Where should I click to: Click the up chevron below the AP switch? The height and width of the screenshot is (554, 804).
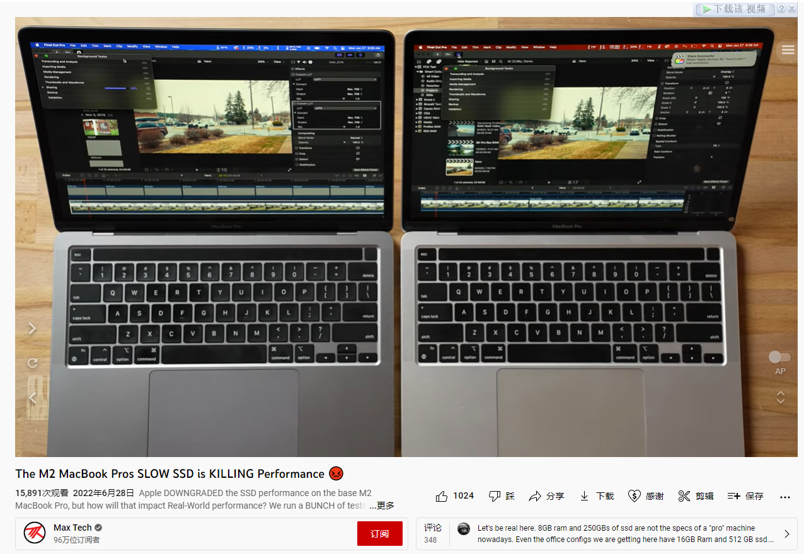(781, 393)
